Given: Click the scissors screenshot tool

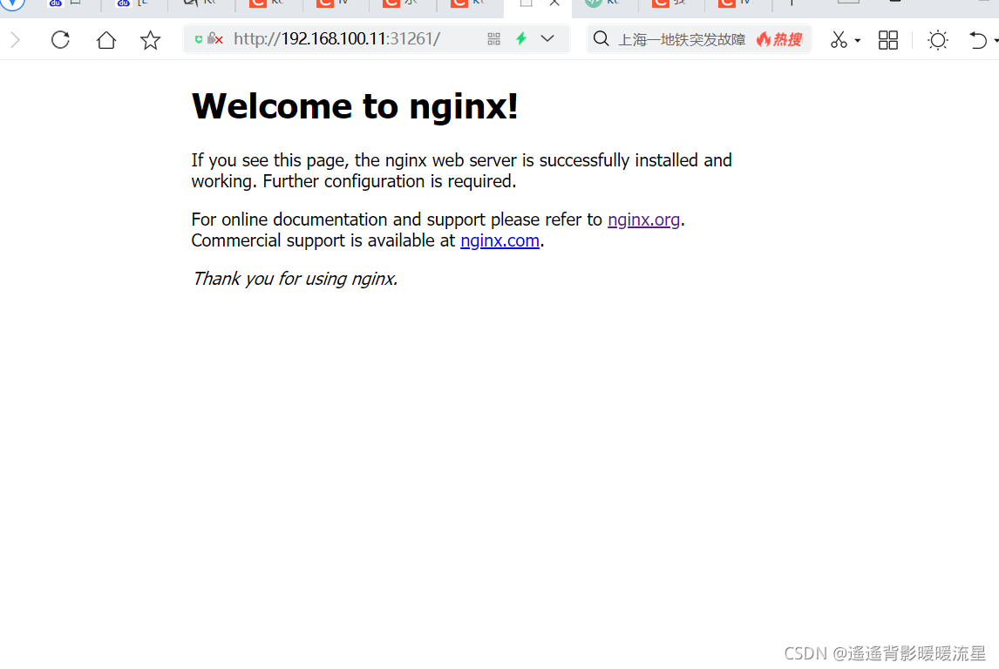Looking at the screenshot, I should (x=839, y=40).
